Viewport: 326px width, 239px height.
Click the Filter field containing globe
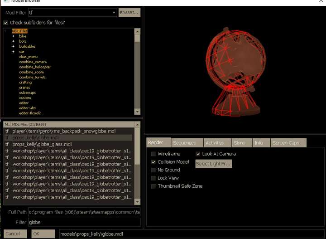84,222
